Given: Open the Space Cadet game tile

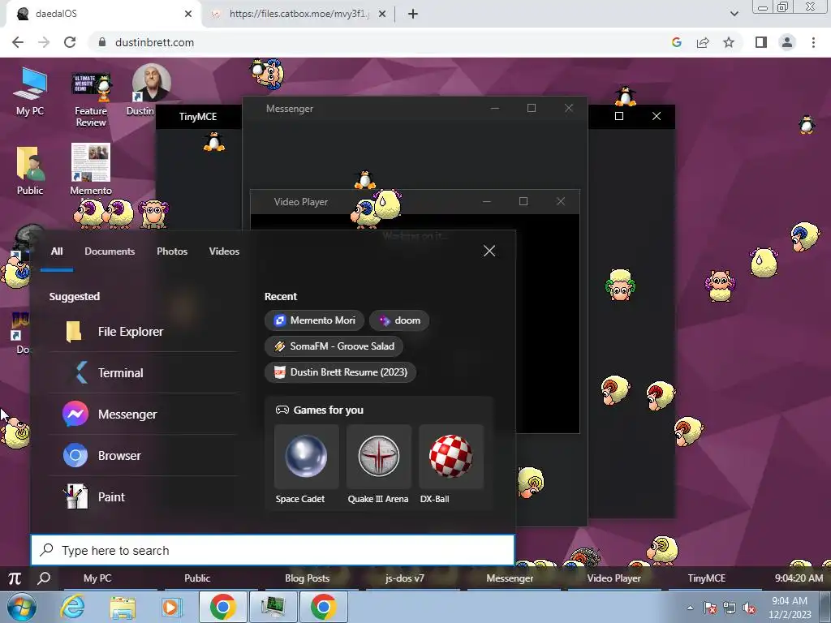Looking at the screenshot, I should pyautogui.click(x=306, y=465).
